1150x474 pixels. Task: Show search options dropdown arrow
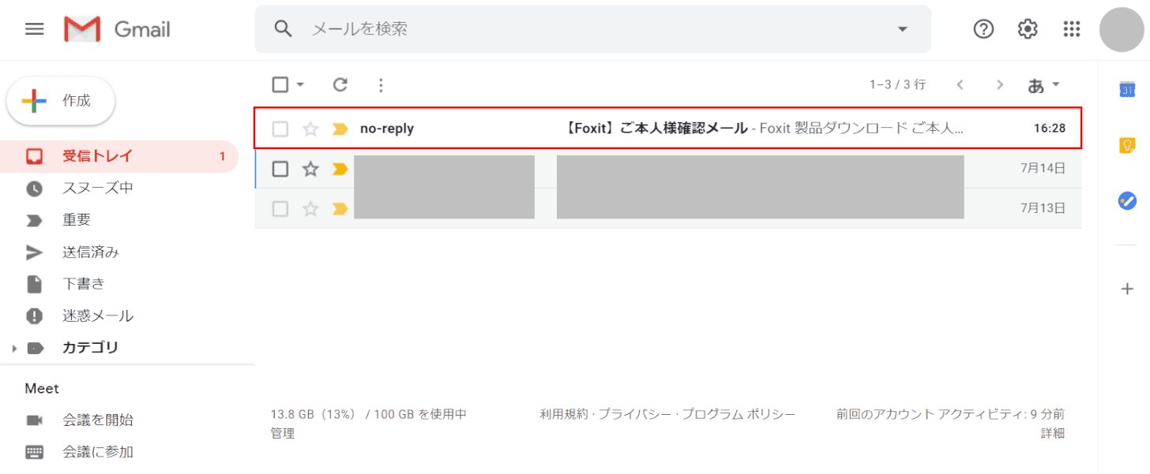903,29
